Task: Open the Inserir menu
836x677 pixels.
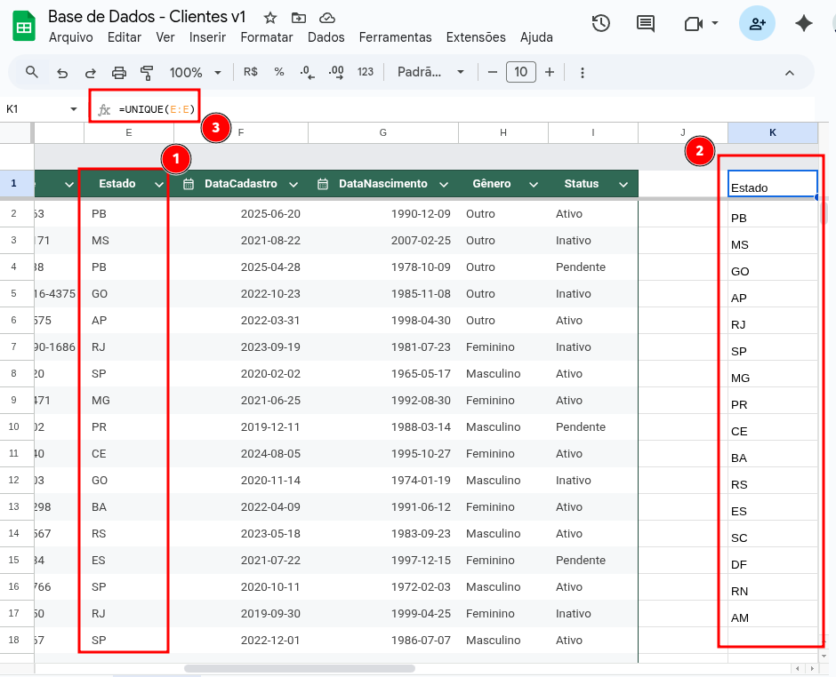Action: pyautogui.click(x=207, y=37)
